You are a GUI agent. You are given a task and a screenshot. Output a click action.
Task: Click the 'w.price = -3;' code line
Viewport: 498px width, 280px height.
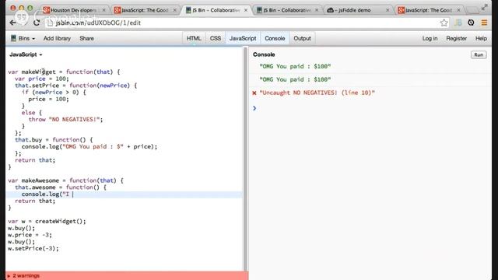[30, 235]
